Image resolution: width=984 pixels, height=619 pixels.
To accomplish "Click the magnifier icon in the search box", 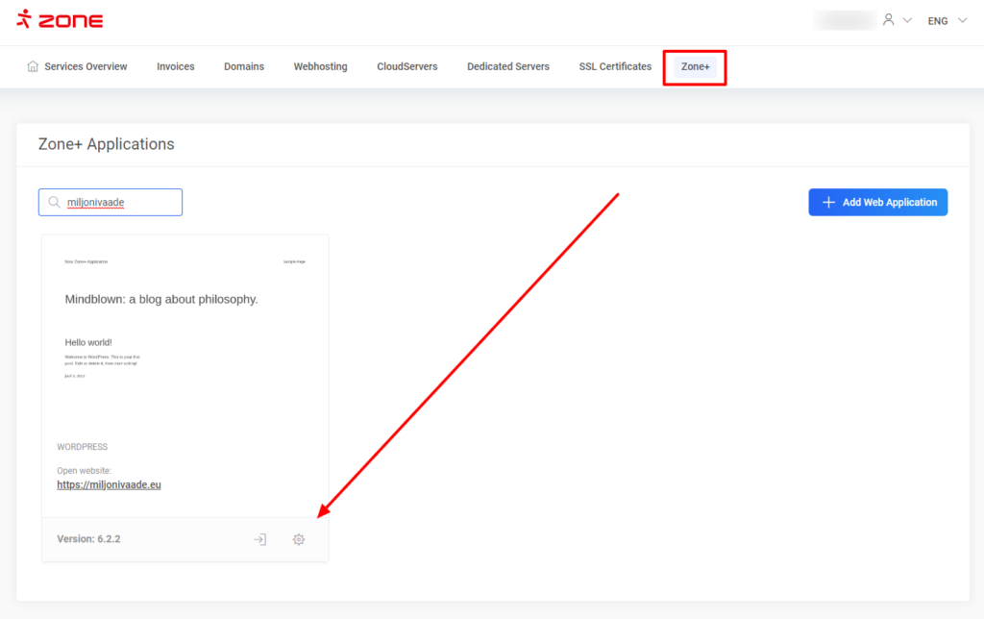I will 55,203.
